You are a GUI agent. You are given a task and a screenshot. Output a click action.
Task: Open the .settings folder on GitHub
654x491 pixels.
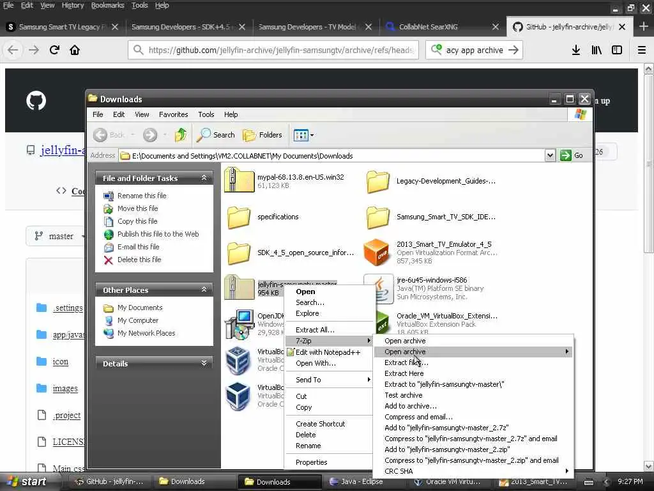68,308
